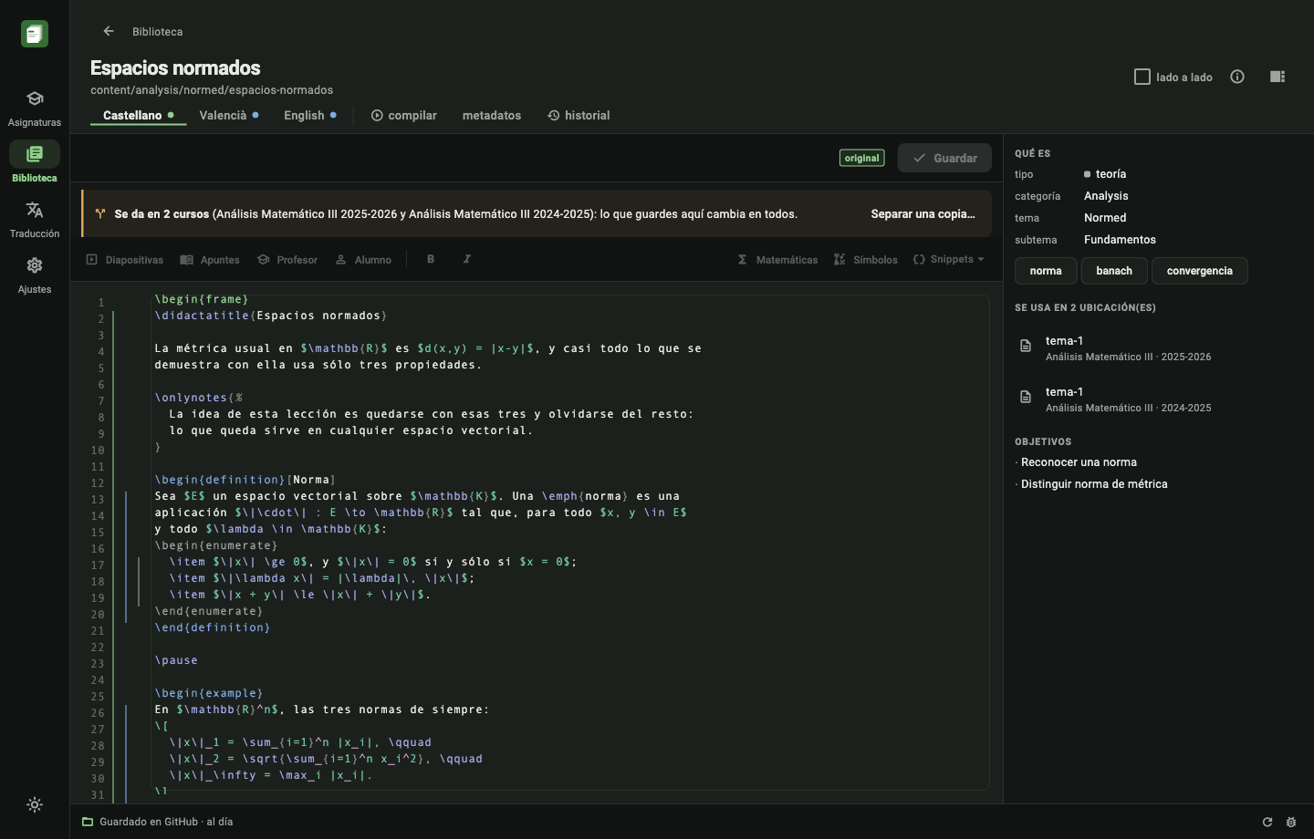The image size is (1314, 839).
Task: Open the metadatos tab
Action: pyautogui.click(x=492, y=115)
